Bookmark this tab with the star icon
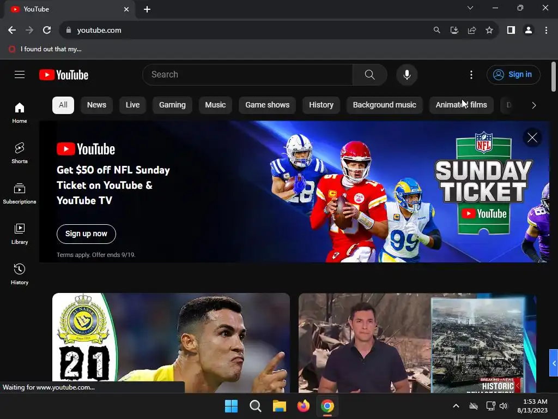 coord(489,31)
